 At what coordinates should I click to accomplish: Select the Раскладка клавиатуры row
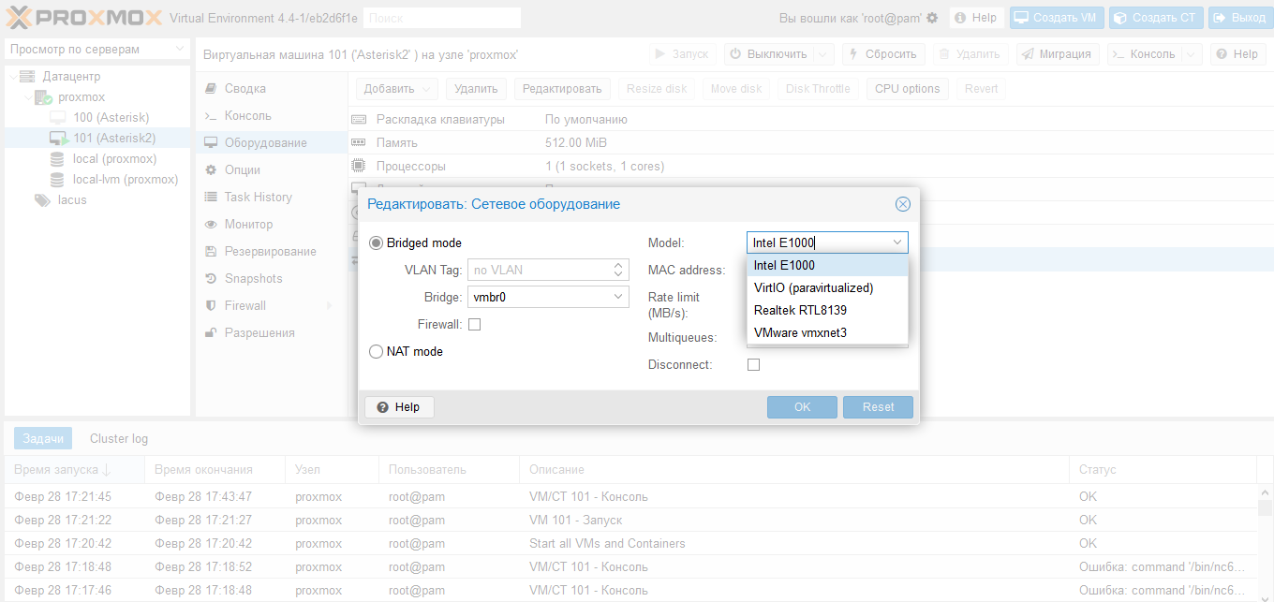click(810, 119)
